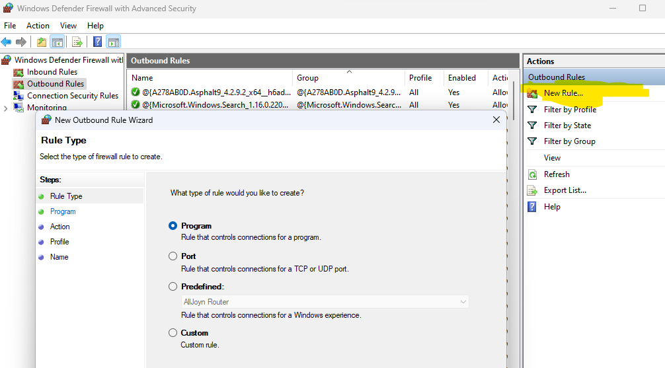This screenshot has width=665, height=368.
Task: Select the Asphalt9 outbound rule row name
Action: click(216, 92)
